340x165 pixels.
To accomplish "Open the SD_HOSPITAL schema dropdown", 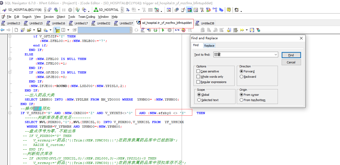I will click(122, 10).
